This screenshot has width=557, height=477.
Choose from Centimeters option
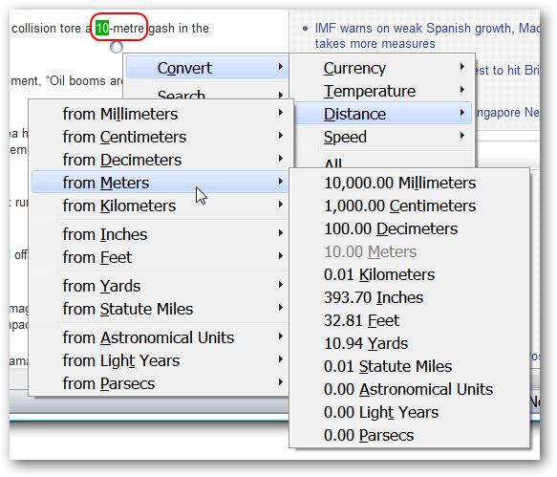point(161,137)
